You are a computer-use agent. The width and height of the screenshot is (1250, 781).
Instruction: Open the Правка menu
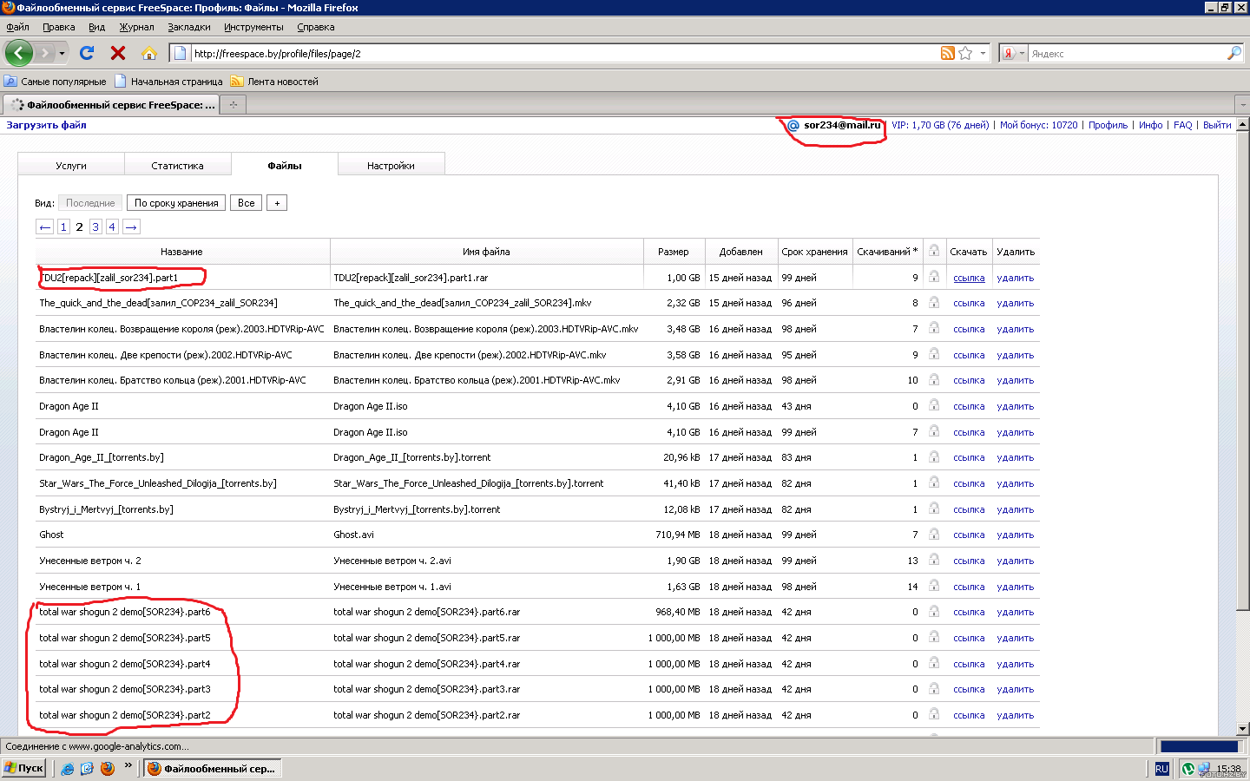[x=58, y=27]
